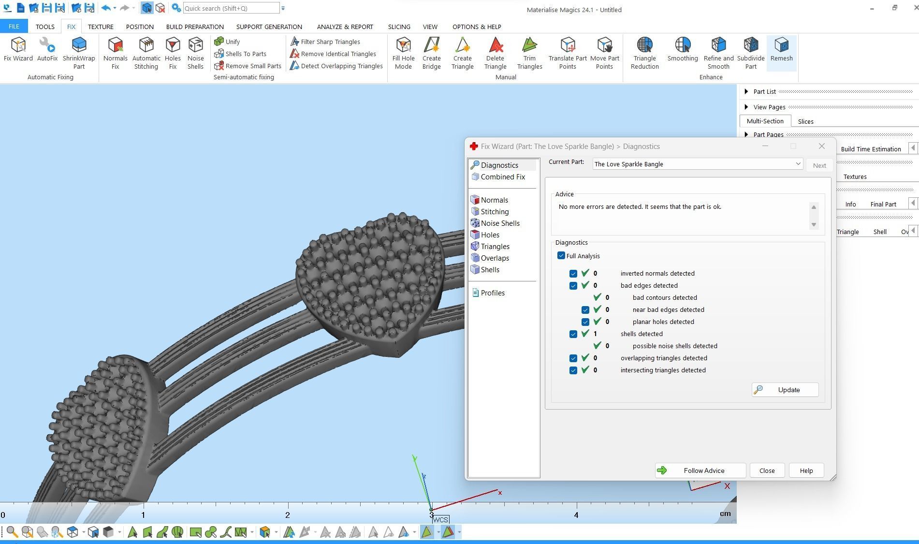Expand the Part Pages panel
919x544 pixels.
pyautogui.click(x=746, y=134)
